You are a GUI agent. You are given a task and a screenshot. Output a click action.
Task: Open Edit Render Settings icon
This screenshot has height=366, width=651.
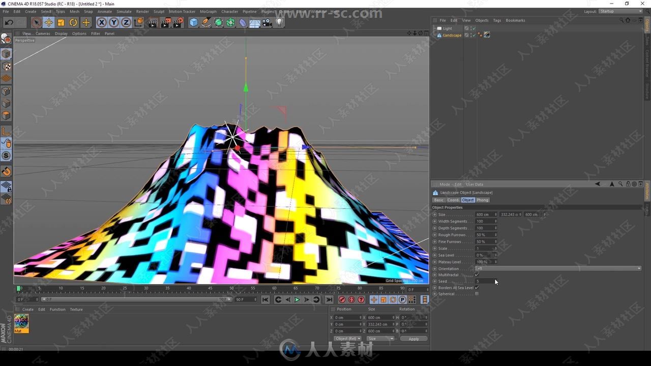179,22
